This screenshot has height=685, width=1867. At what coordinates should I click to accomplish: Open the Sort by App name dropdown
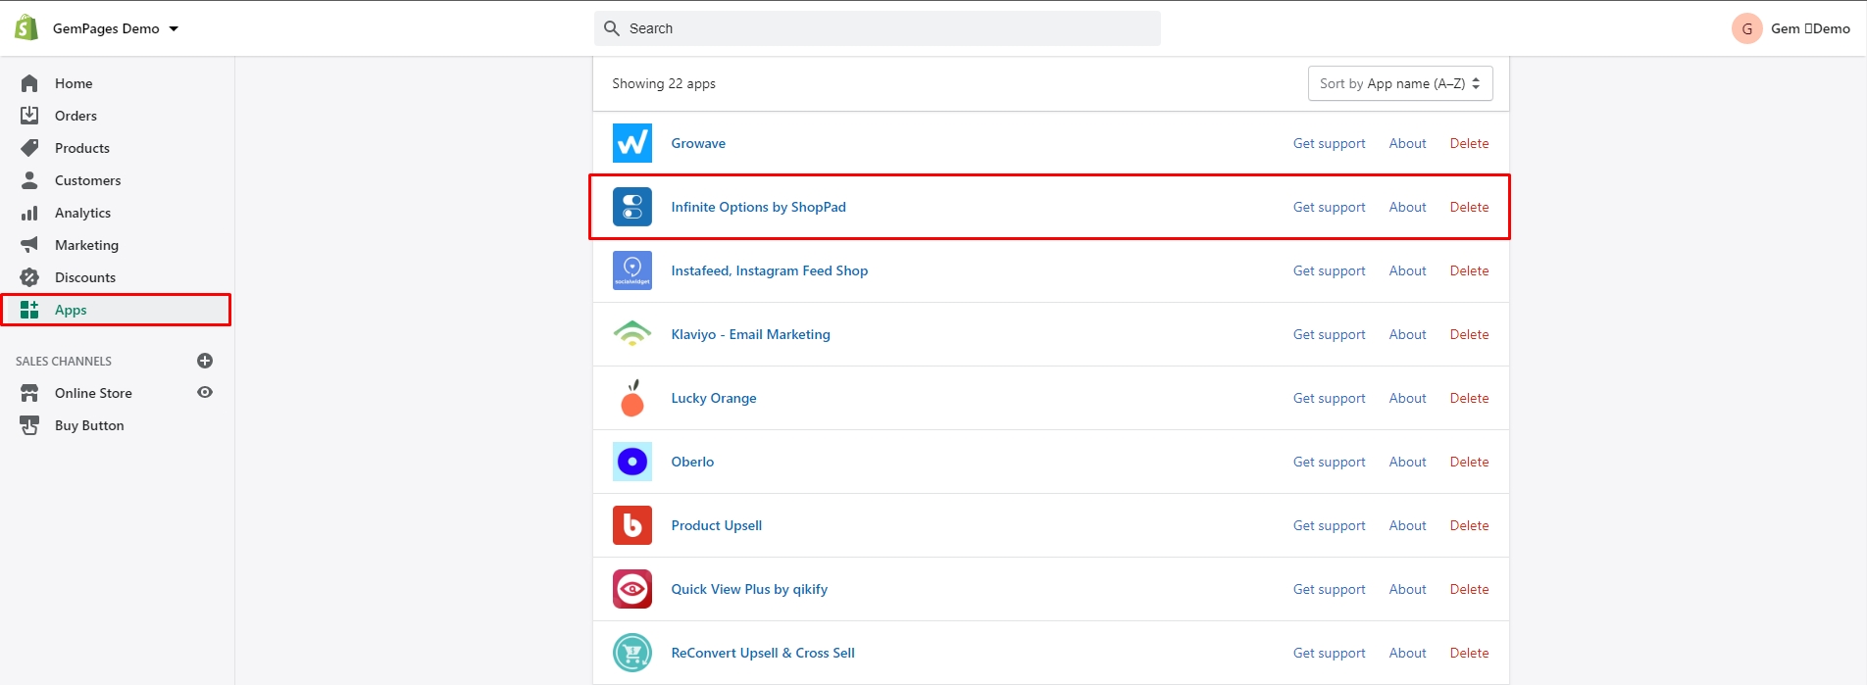click(x=1400, y=83)
